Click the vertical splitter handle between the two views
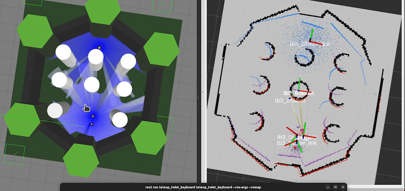Image resolution: width=405 pixels, height=191 pixels. (198, 97)
